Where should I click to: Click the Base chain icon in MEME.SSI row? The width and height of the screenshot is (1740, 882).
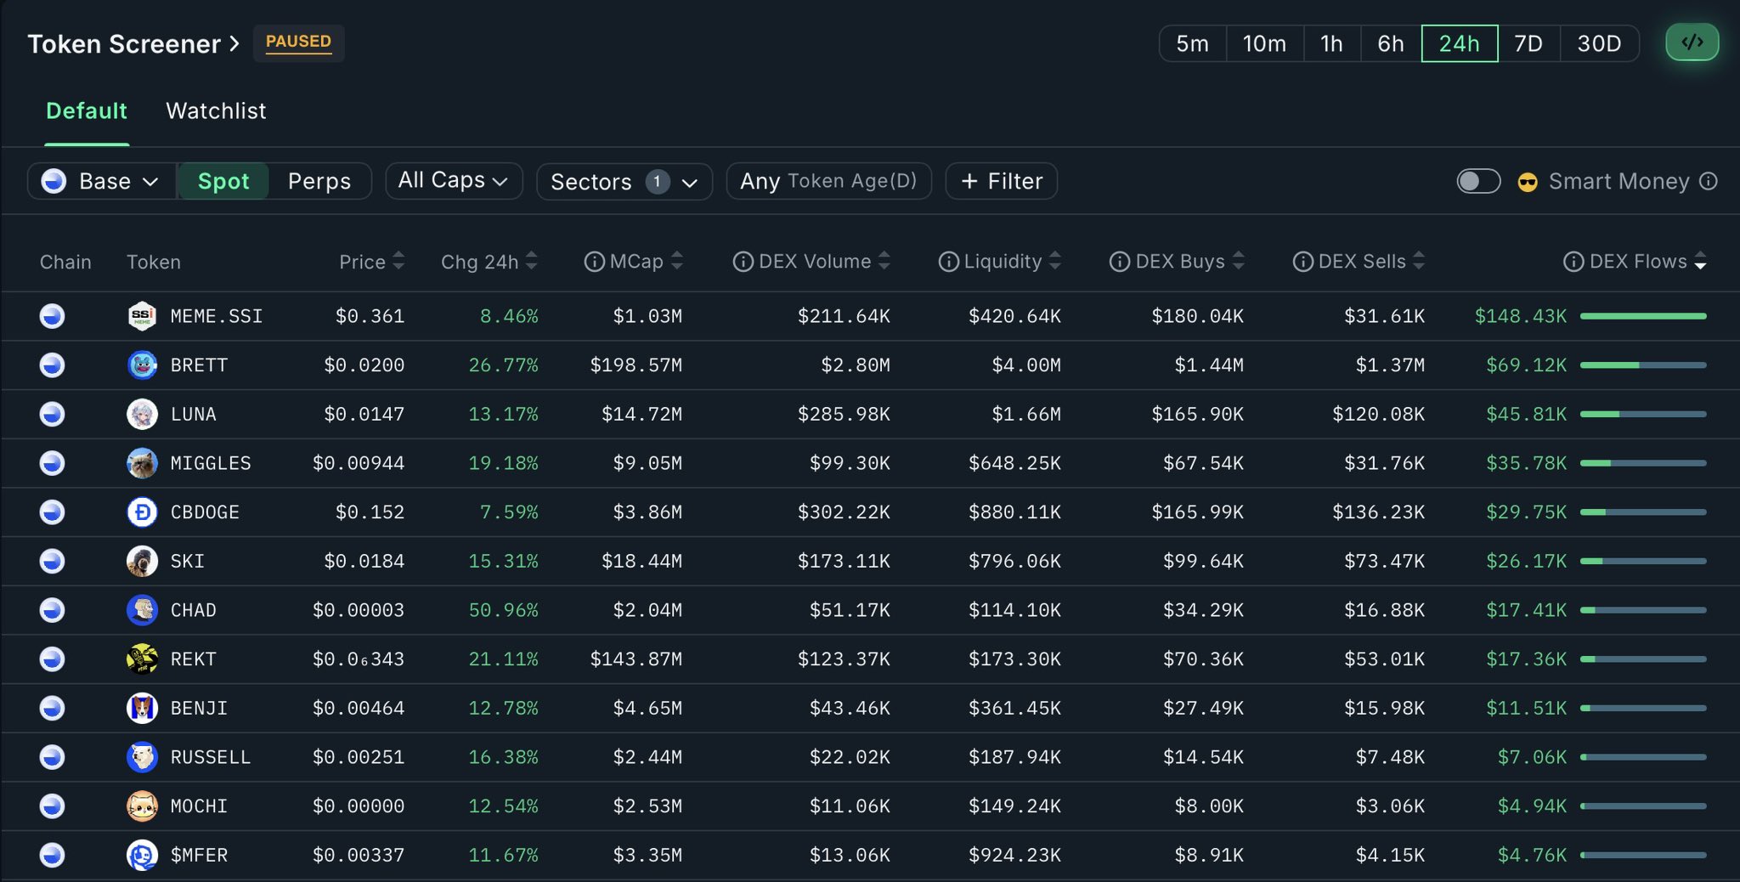click(x=53, y=316)
